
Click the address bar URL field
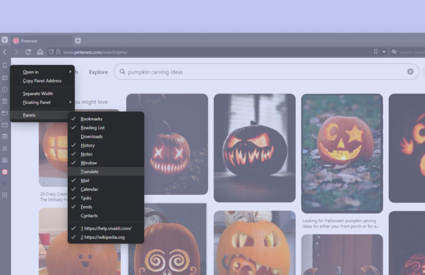[217, 52]
